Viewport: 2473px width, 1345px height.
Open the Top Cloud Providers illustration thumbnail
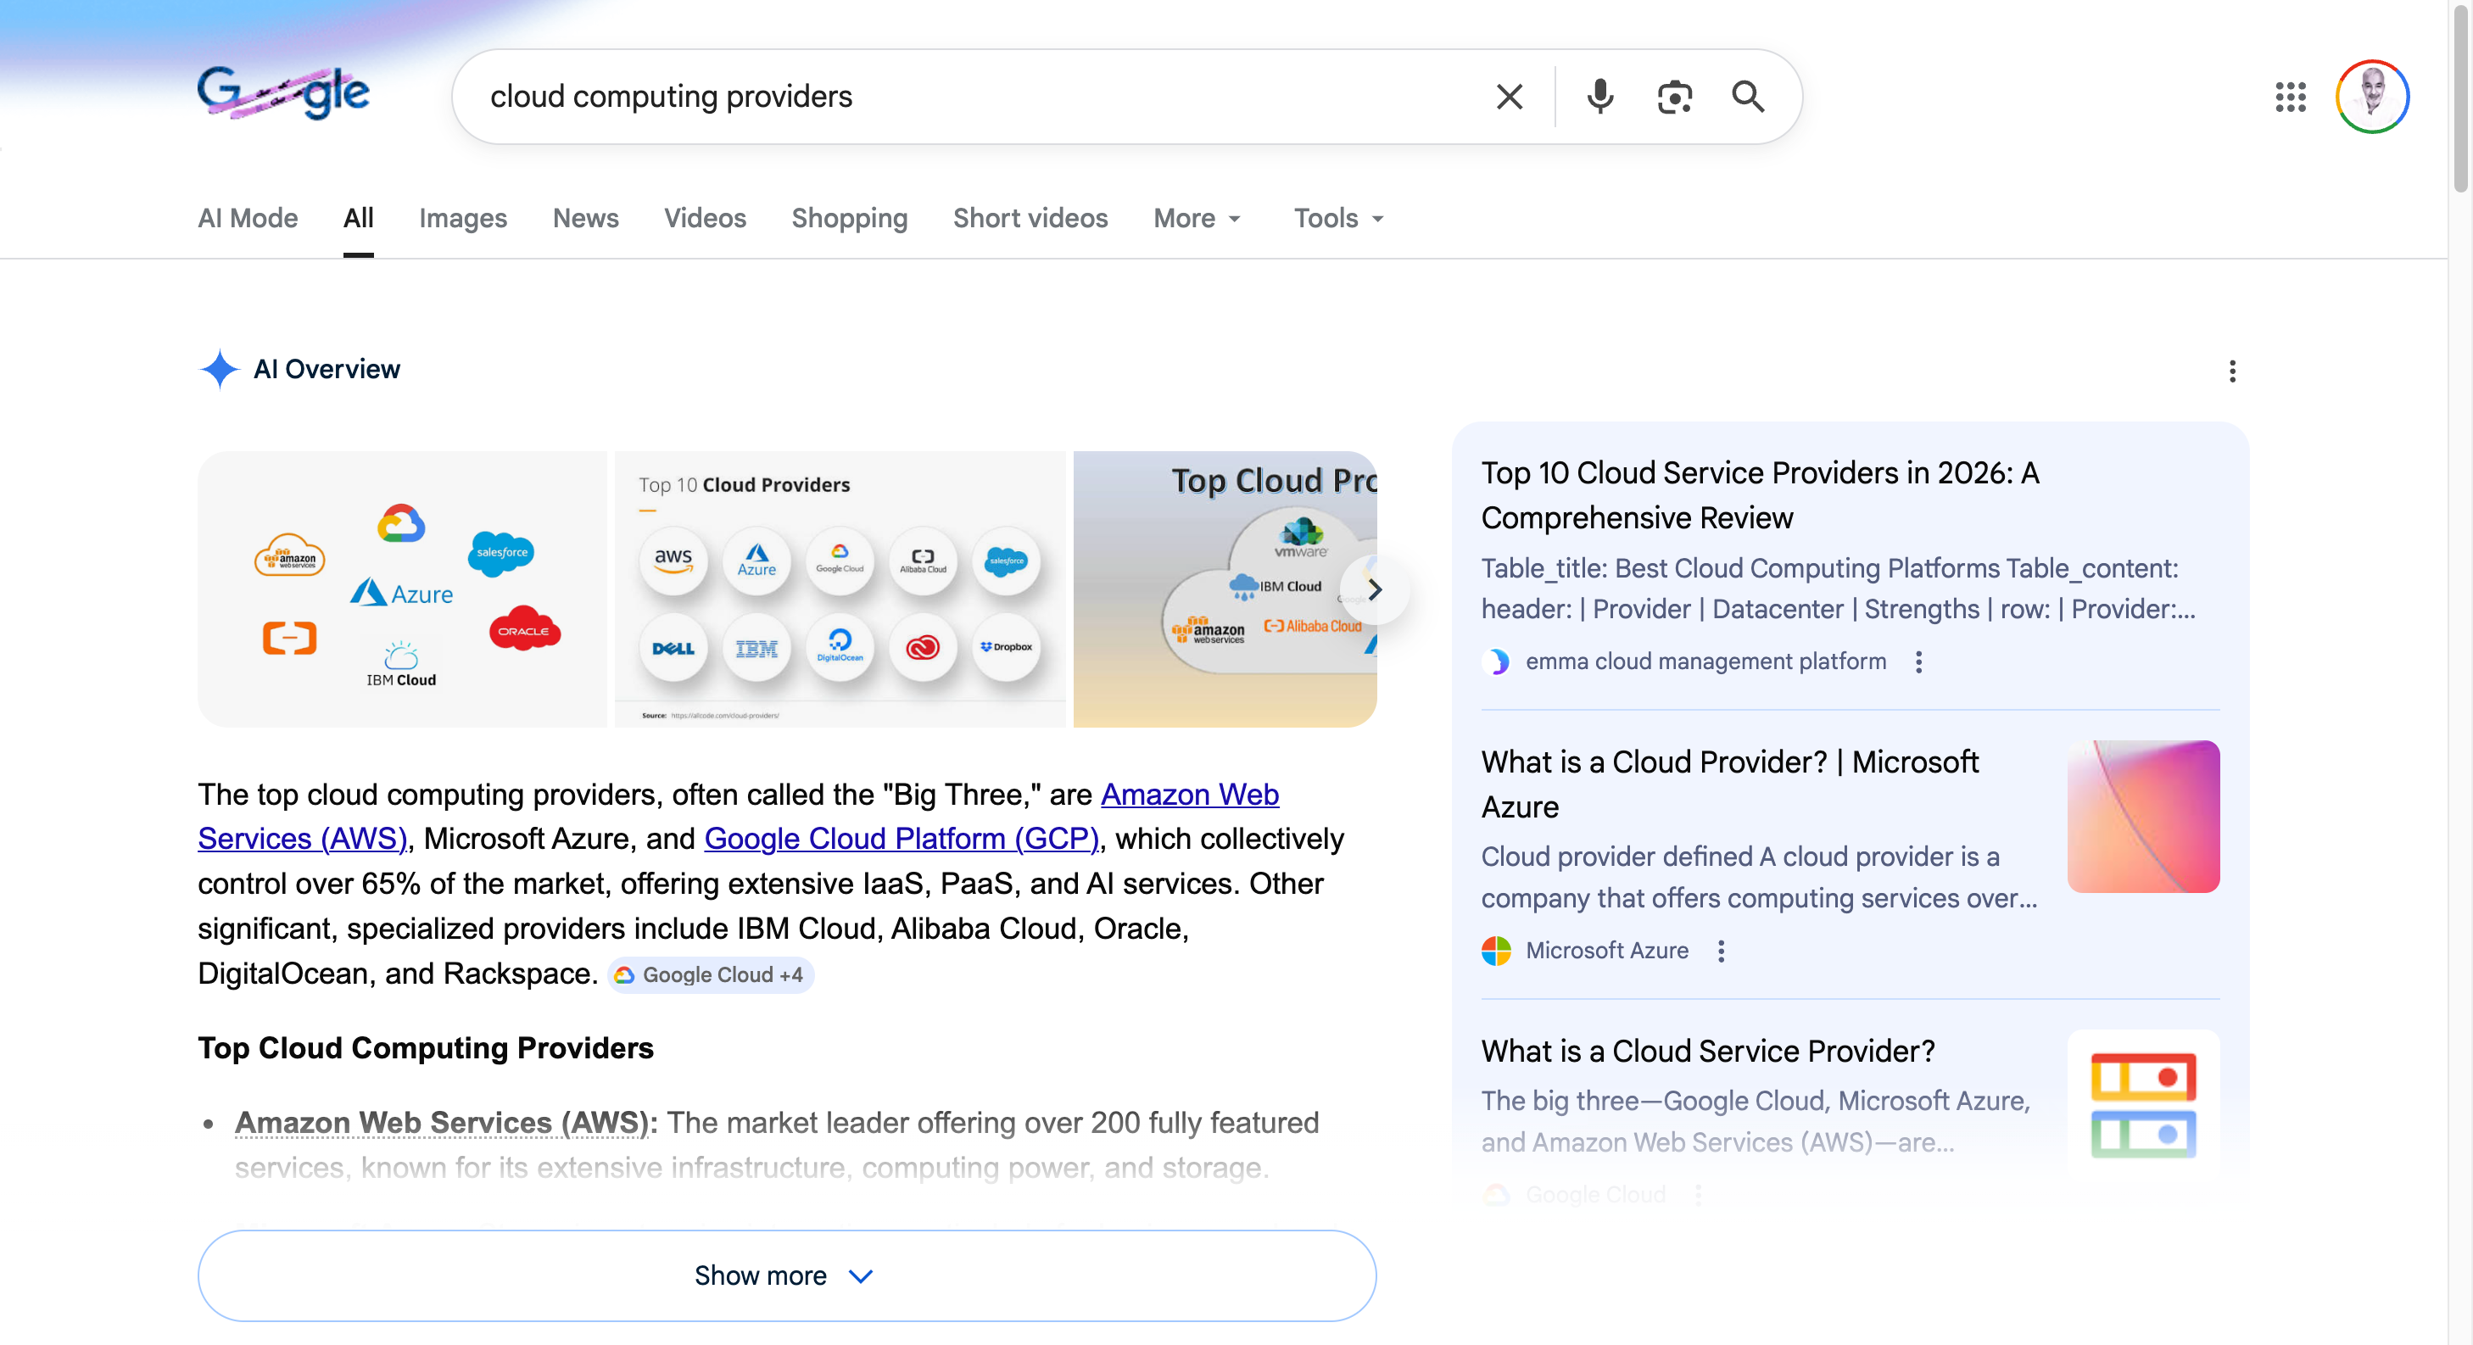point(1225,589)
